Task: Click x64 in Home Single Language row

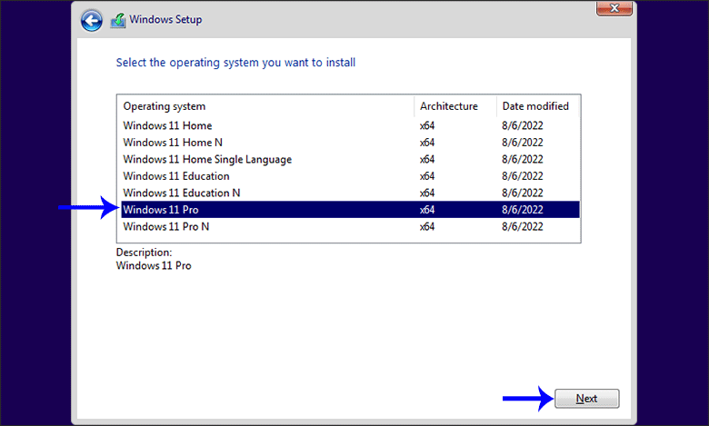Action: 427,159
